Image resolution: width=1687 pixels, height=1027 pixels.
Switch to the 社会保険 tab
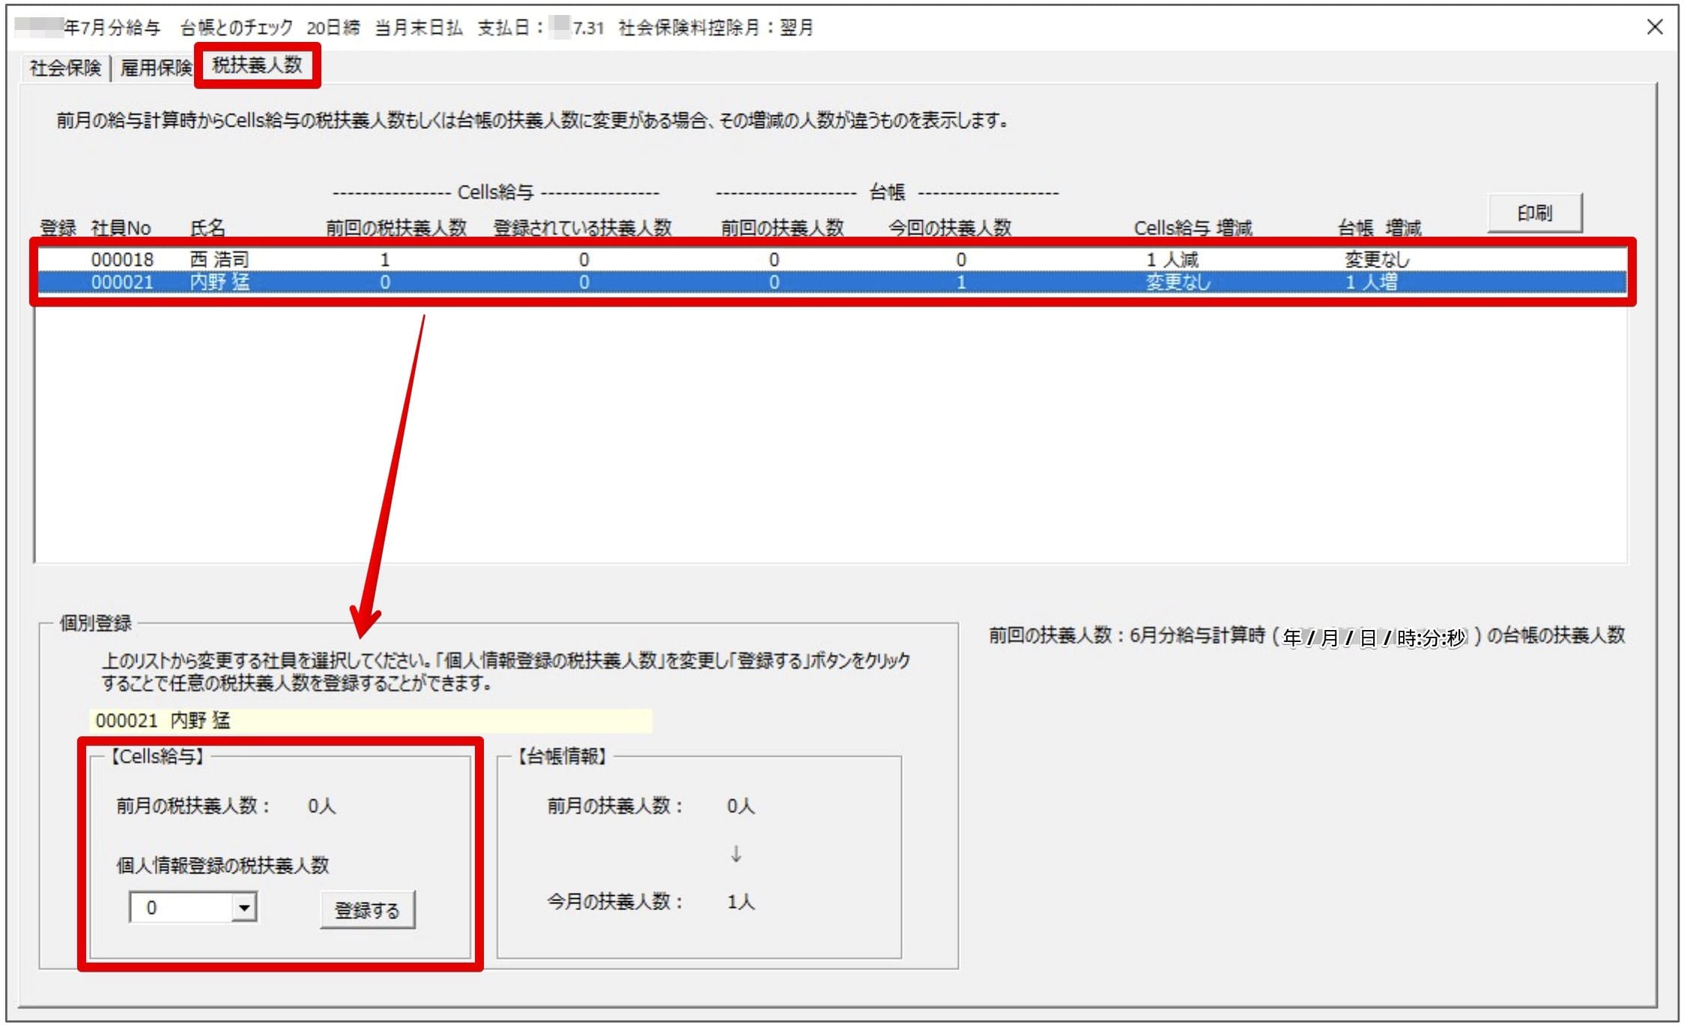(65, 68)
